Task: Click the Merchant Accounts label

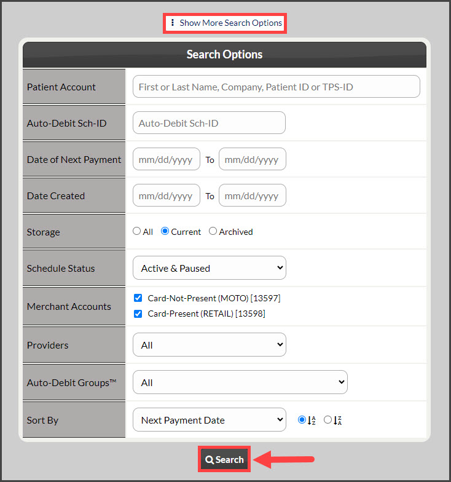Action: click(x=69, y=306)
